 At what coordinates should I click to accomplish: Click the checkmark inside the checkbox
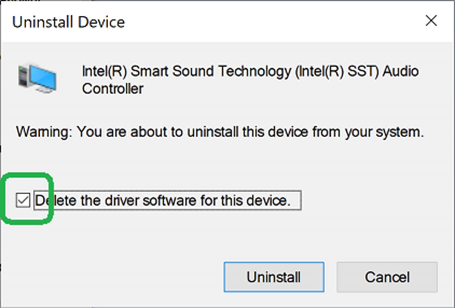coord(23,200)
